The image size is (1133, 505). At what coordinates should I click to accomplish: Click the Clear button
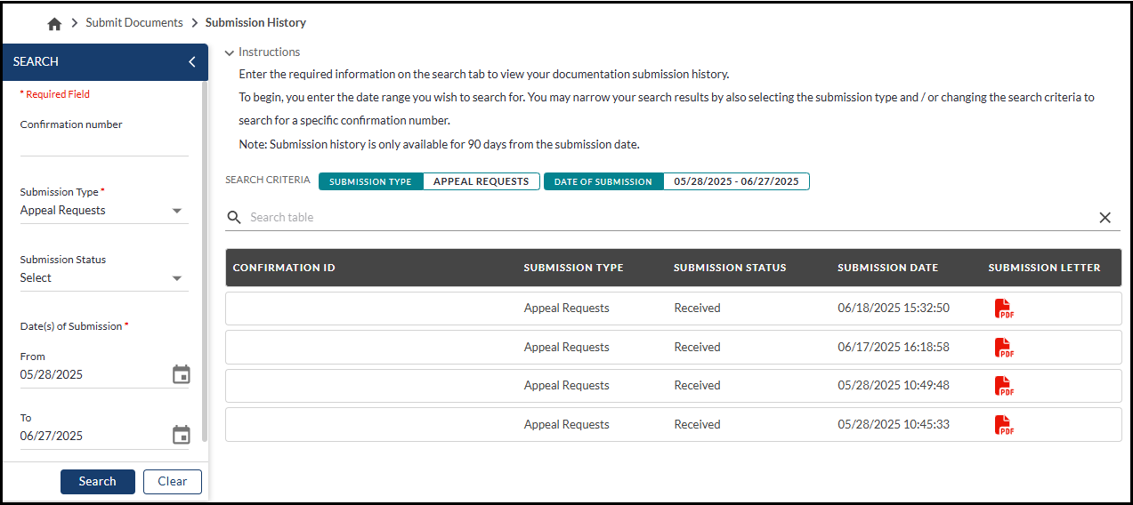click(172, 481)
